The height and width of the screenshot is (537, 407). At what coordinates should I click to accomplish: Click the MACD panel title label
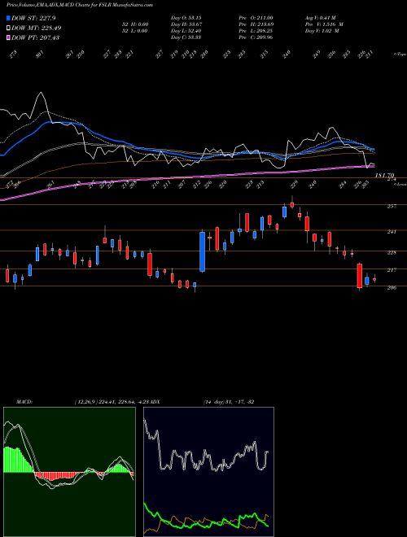click(24, 402)
